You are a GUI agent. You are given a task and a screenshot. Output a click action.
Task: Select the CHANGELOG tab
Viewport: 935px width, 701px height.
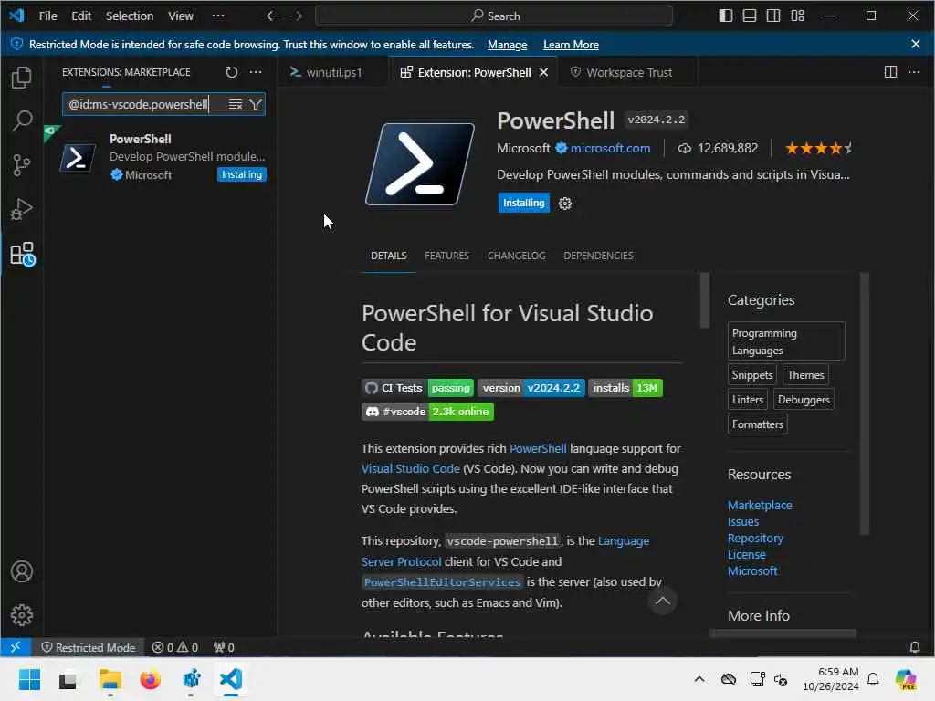click(517, 256)
